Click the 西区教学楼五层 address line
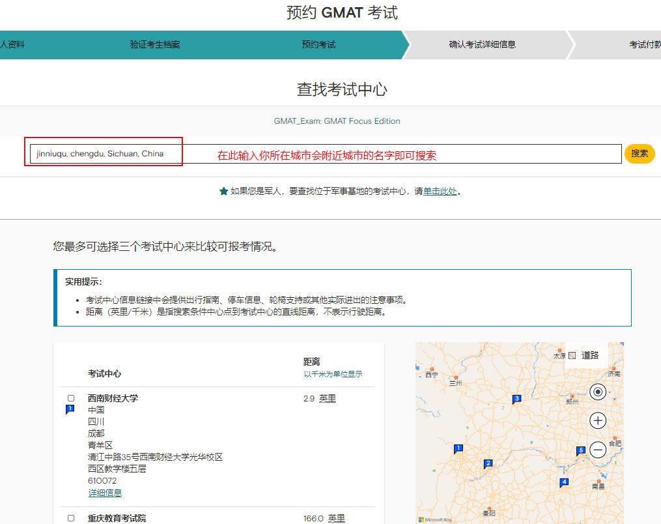The image size is (661, 524). tap(117, 469)
